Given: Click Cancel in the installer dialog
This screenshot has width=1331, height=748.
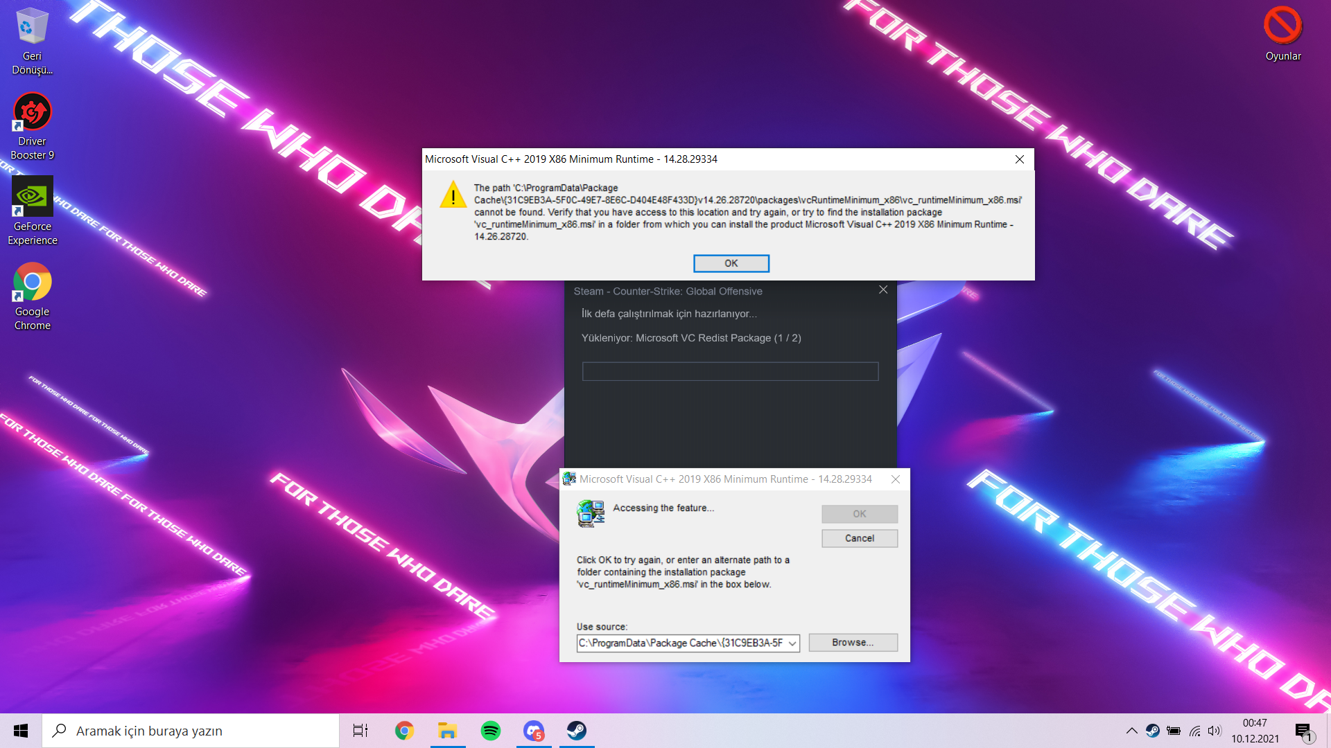Looking at the screenshot, I should click(859, 538).
